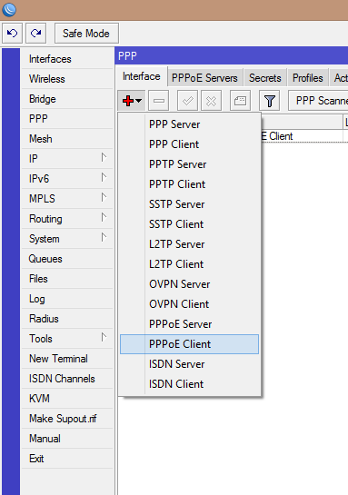
Task: Open Interfaces in the sidebar
Action: (67, 59)
